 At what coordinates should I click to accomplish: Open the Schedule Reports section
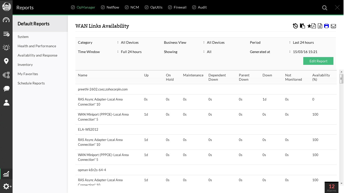(31, 83)
